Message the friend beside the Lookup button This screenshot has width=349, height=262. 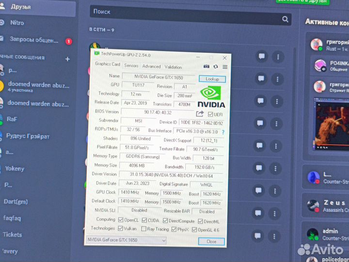coord(261,79)
